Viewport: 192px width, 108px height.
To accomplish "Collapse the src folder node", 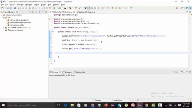I will 4,17.
